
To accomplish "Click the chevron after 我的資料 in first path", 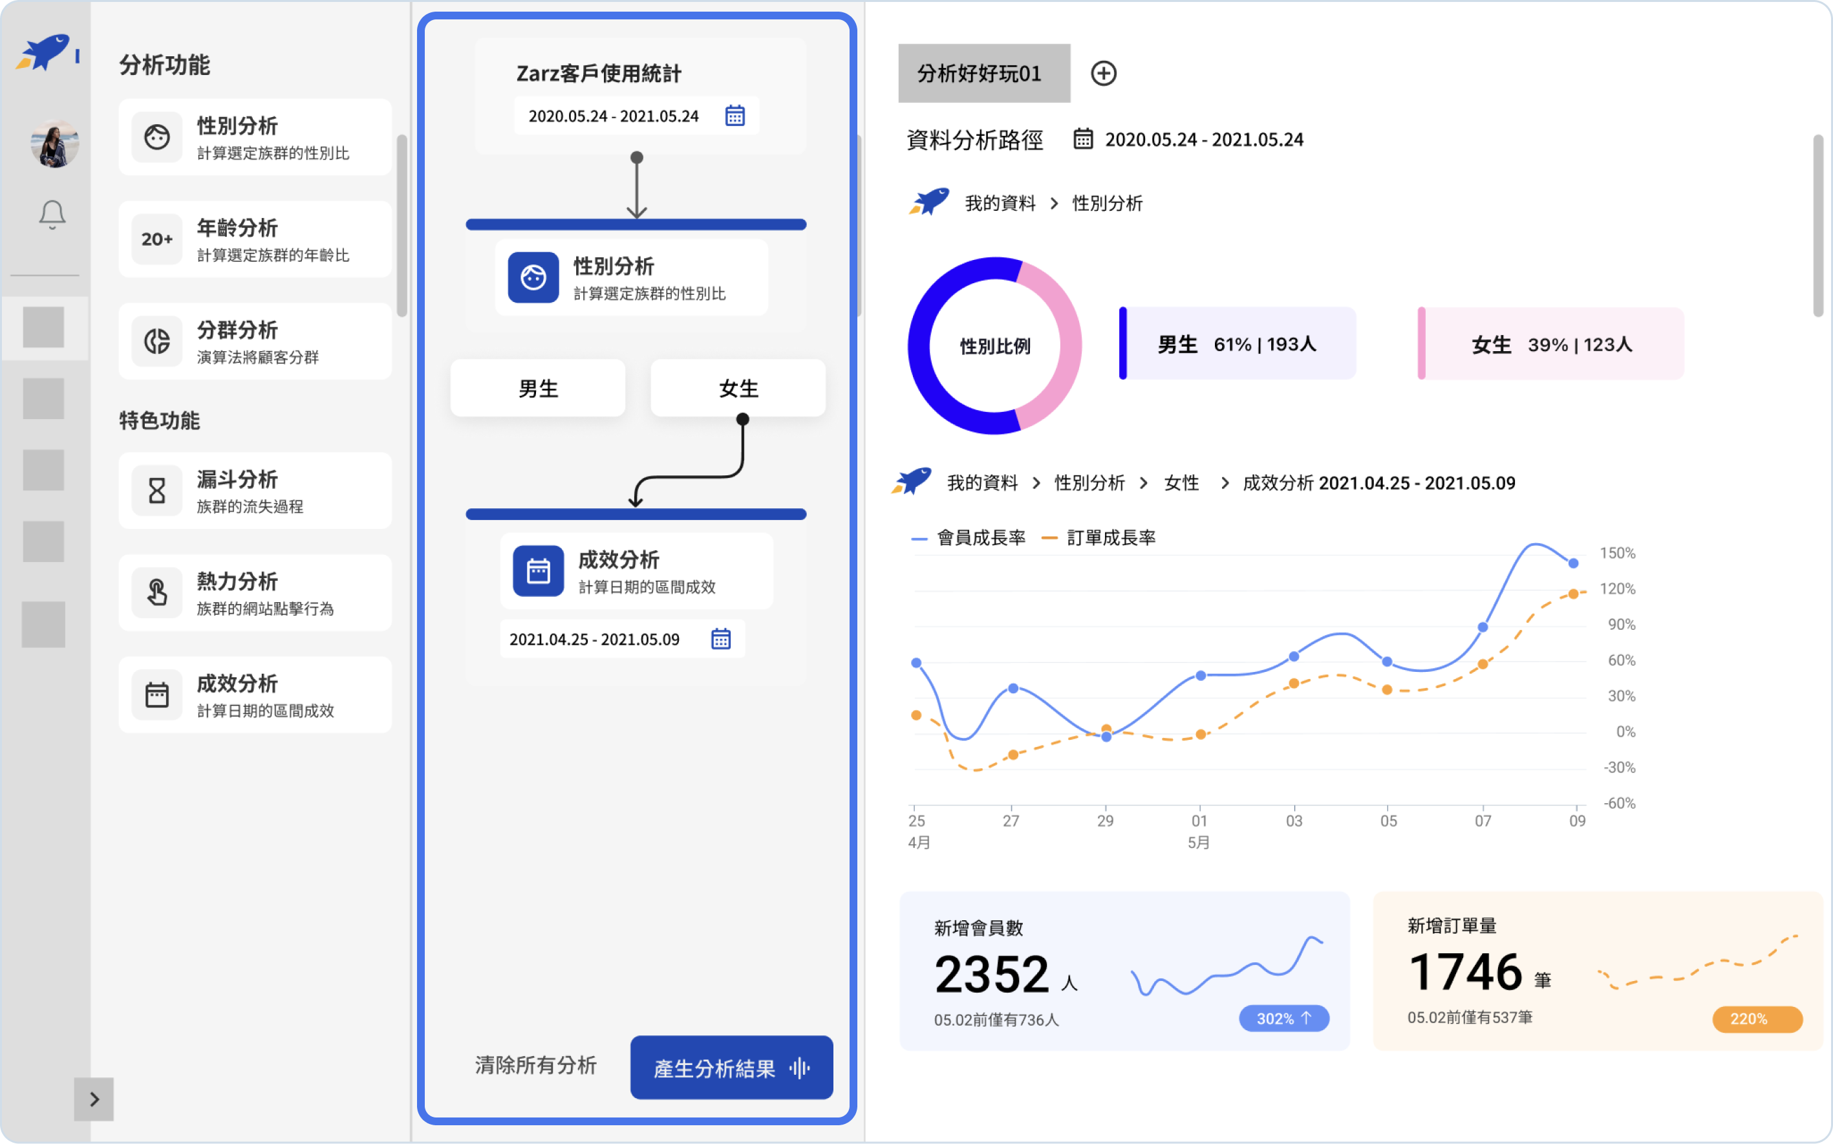I will pyautogui.click(x=1054, y=203).
